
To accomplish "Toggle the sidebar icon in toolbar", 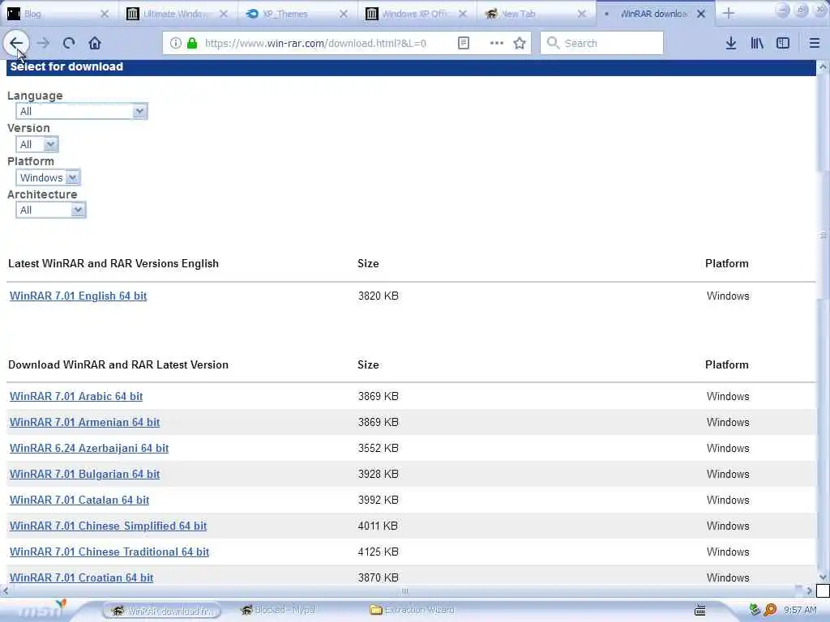I will (x=783, y=44).
